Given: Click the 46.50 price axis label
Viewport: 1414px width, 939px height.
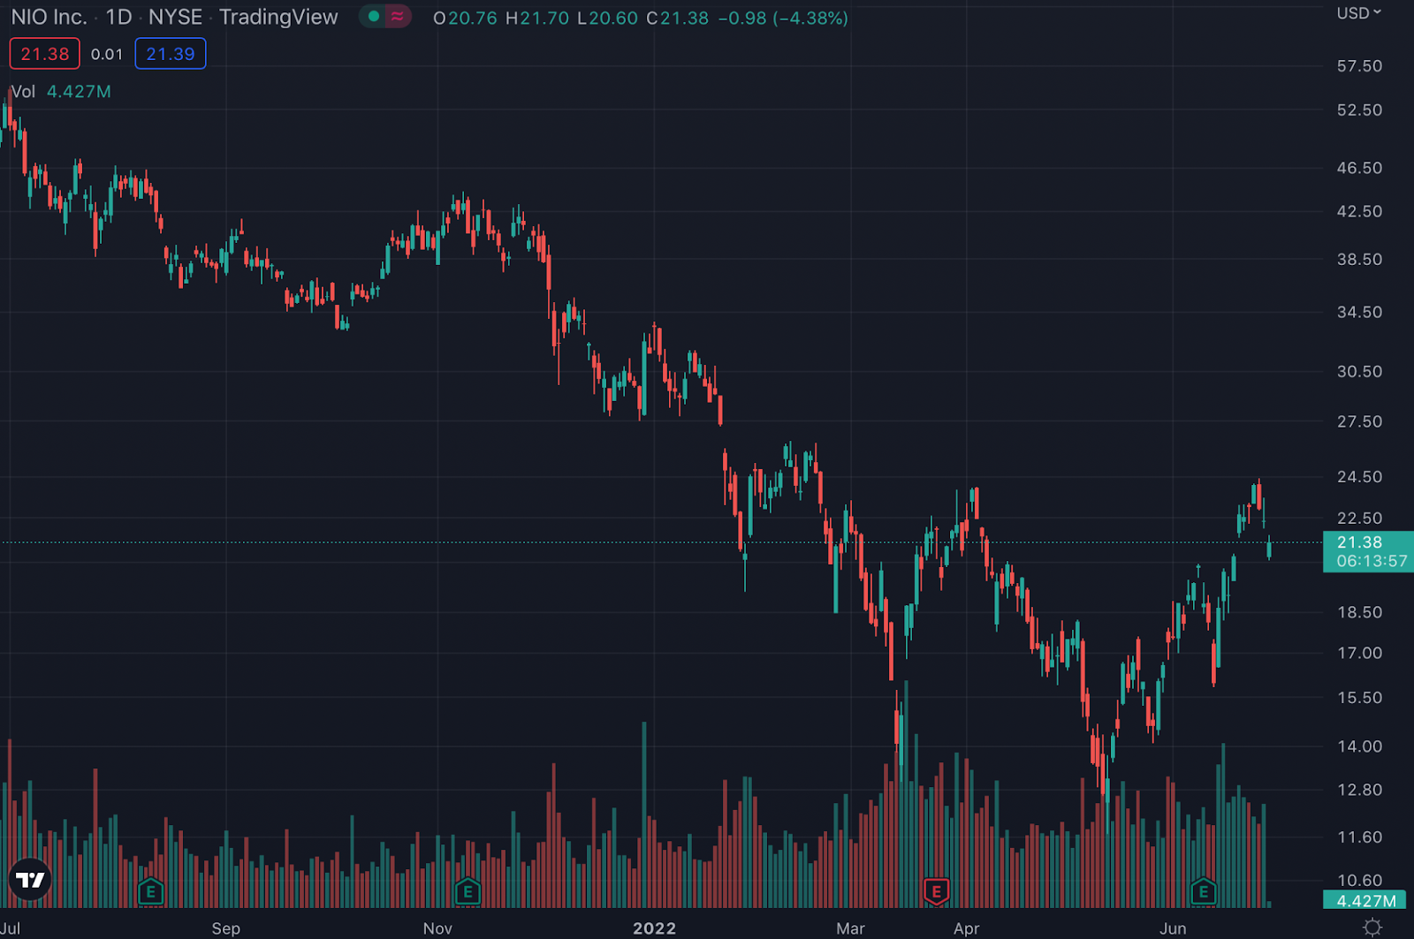Looking at the screenshot, I should pos(1359,168).
